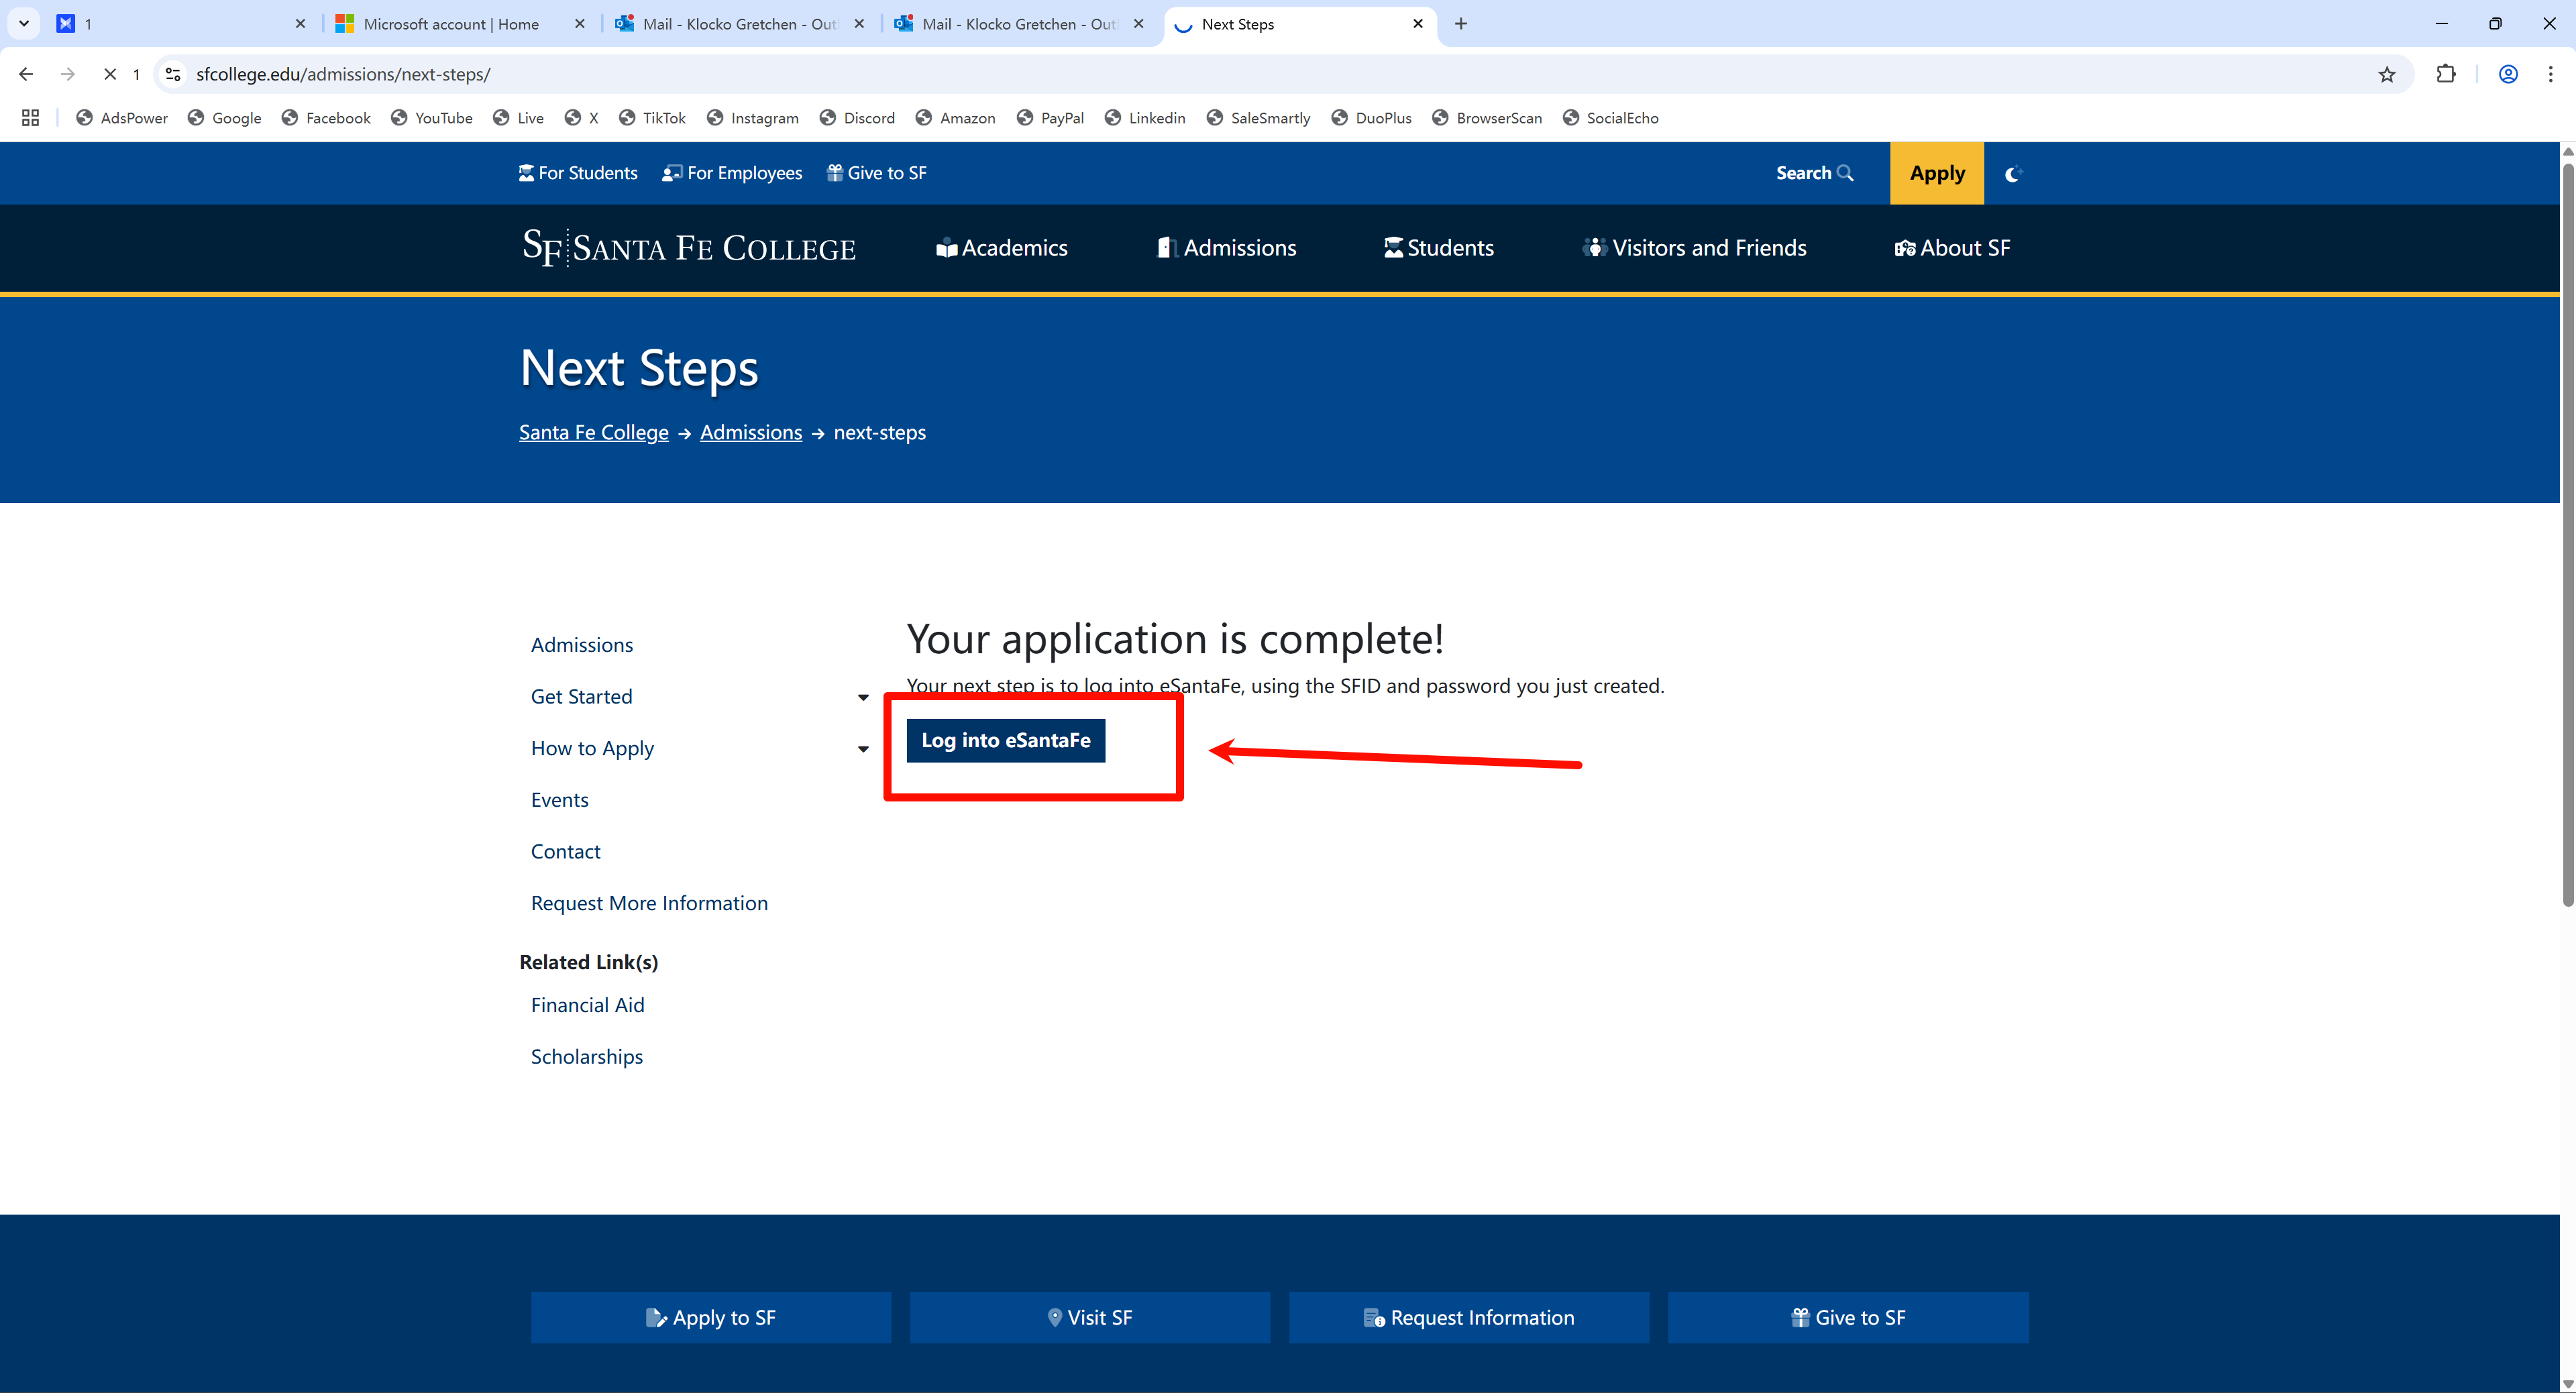The height and width of the screenshot is (1393, 2576).
Task: Open Contact in the sidebar
Action: click(566, 852)
